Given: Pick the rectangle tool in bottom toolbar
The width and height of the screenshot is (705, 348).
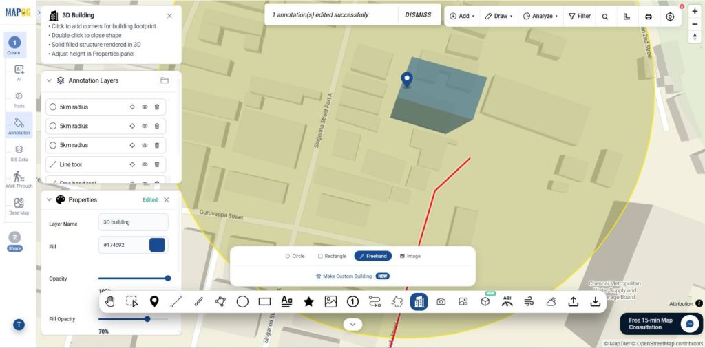Looking at the screenshot, I should coord(264,302).
